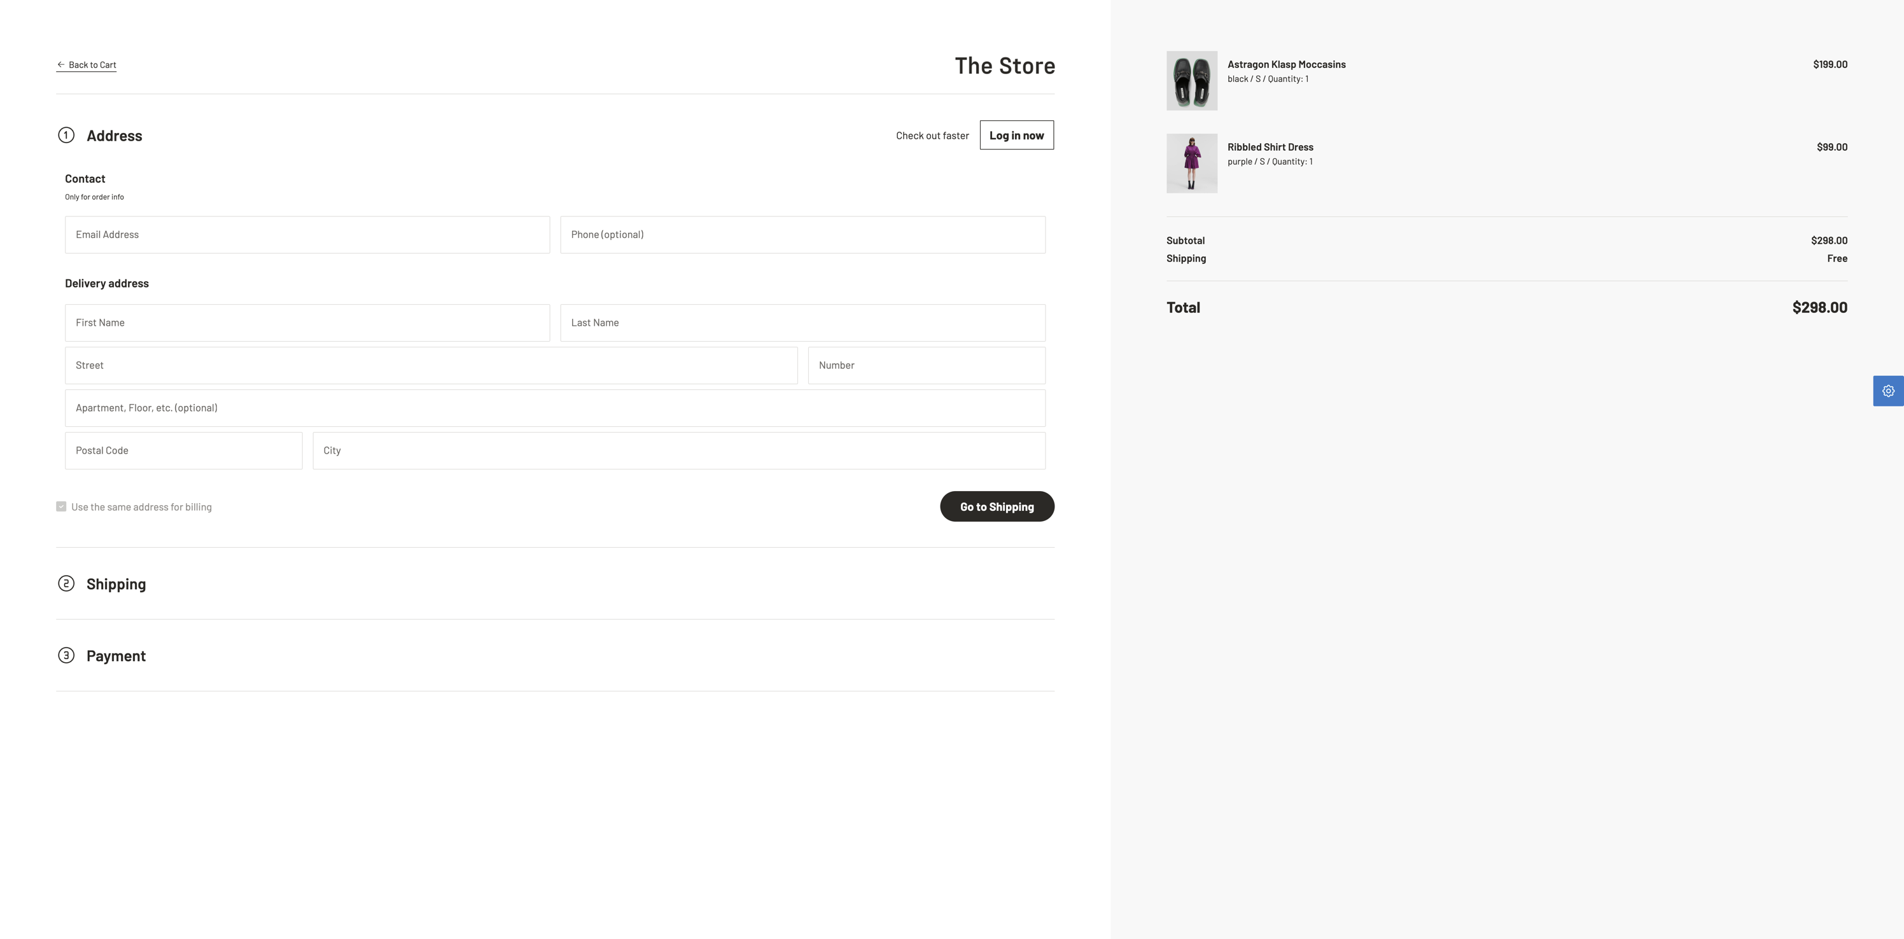Click the Go to Shipping button
Screen dimensions: 1904x939
[997, 506]
